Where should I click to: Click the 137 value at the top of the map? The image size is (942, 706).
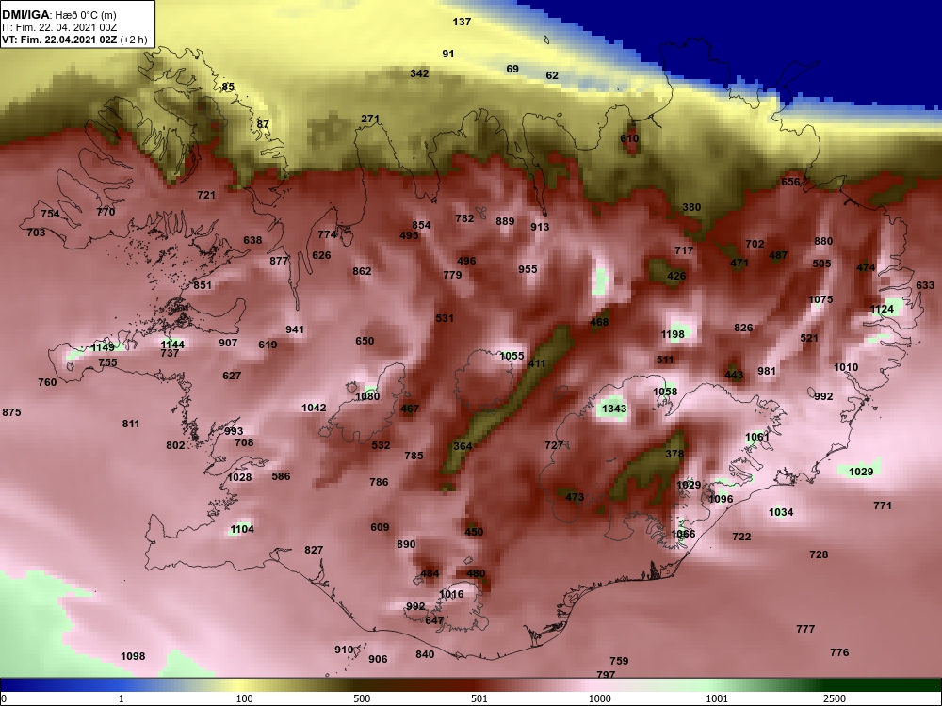coord(462,22)
